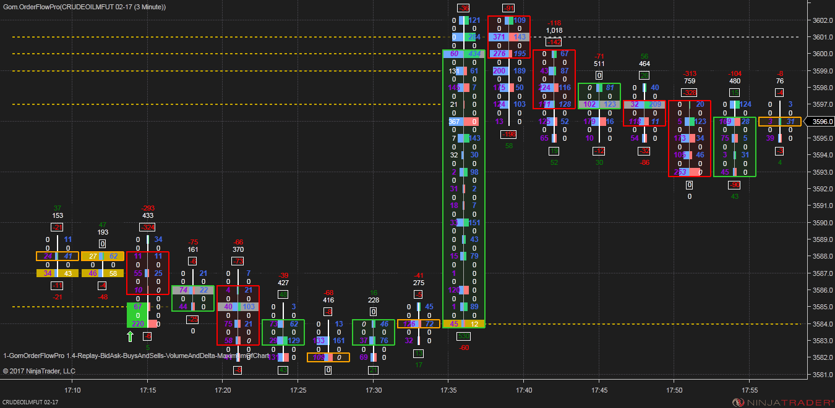835x408 pixels.
Task: Click the 17:30 time axis label
Action: (374, 391)
